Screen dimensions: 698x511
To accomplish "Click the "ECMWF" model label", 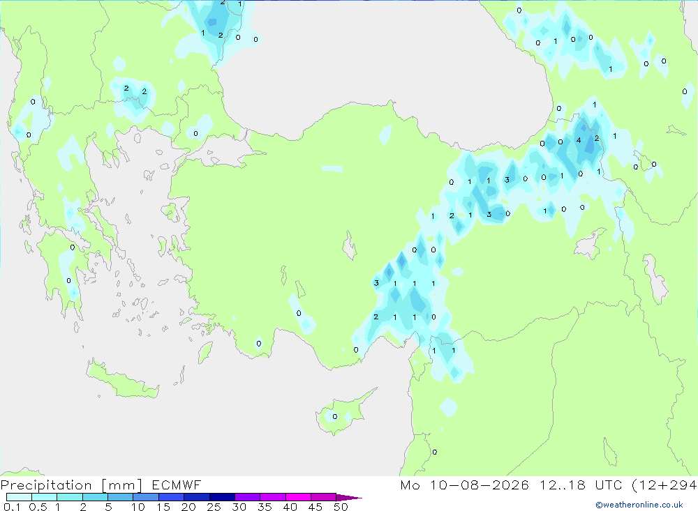I will point(177,485).
